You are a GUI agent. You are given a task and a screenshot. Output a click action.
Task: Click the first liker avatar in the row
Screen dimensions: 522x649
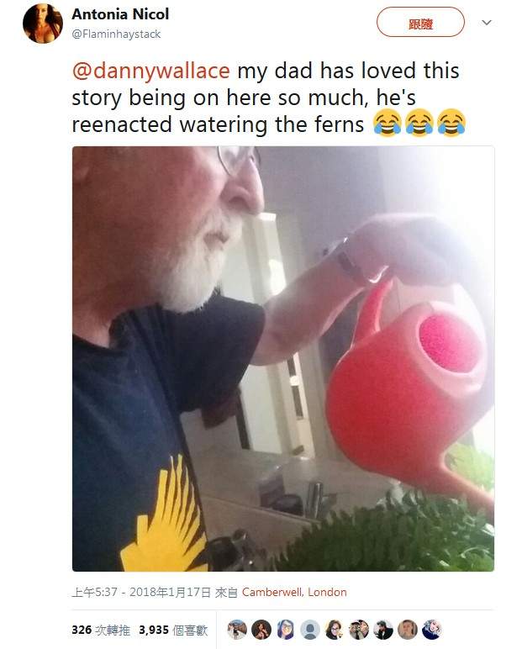(237, 630)
